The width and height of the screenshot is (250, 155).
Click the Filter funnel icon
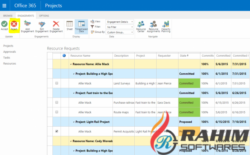tap(92, 27)
